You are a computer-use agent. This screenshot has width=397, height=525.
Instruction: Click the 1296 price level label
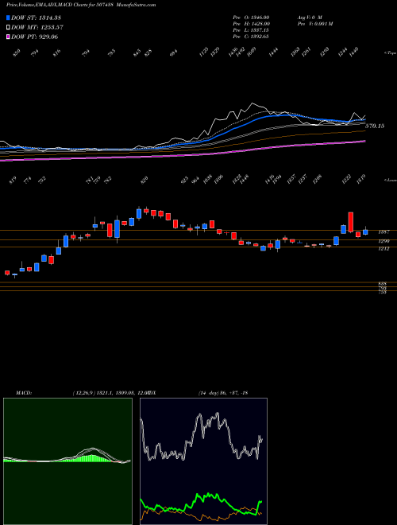(x=384, y=241)
